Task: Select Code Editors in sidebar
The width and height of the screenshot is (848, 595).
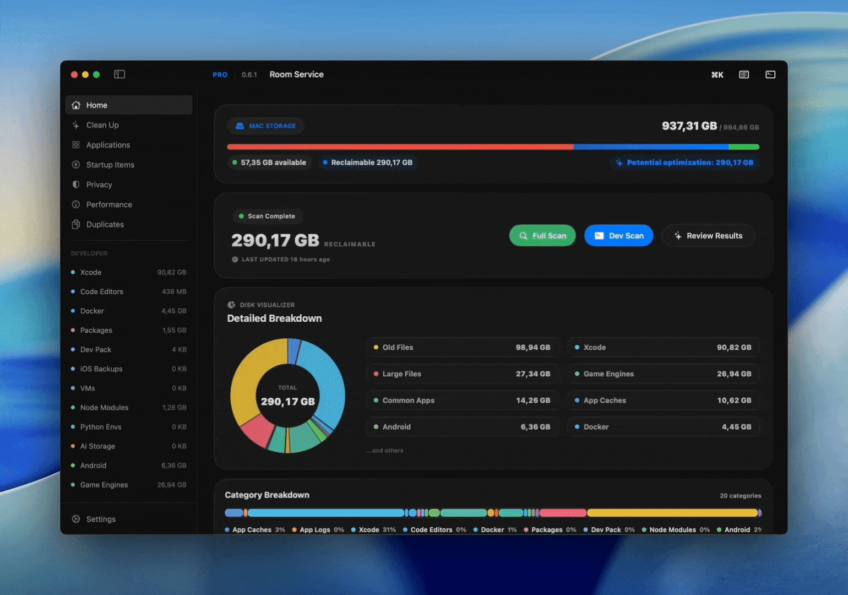Action: [129, 291]
